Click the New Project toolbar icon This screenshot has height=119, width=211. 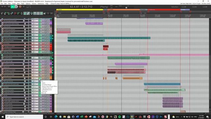pyautogui.click(x=2, y=13)
